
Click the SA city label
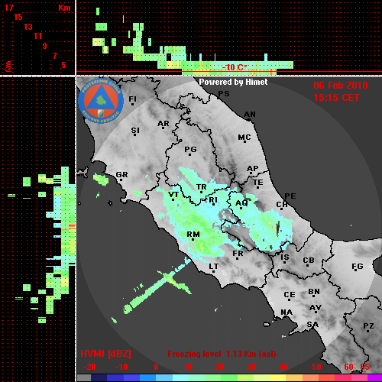coord(312,325)
